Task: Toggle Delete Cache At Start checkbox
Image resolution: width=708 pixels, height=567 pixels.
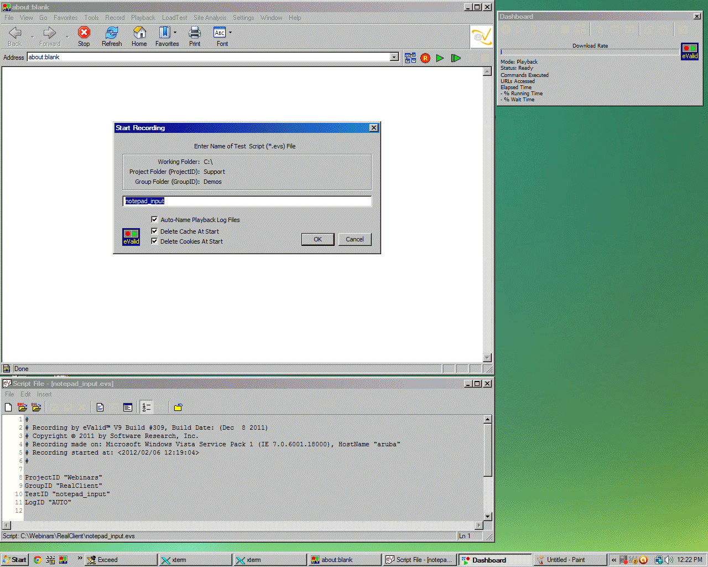Action: [x=154, y=231]
